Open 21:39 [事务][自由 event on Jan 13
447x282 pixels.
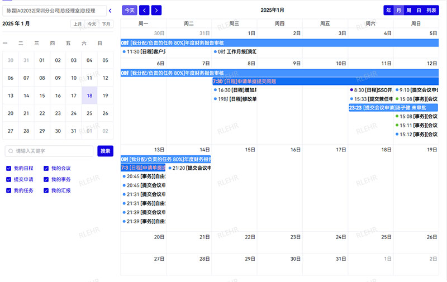pos(144,221)
